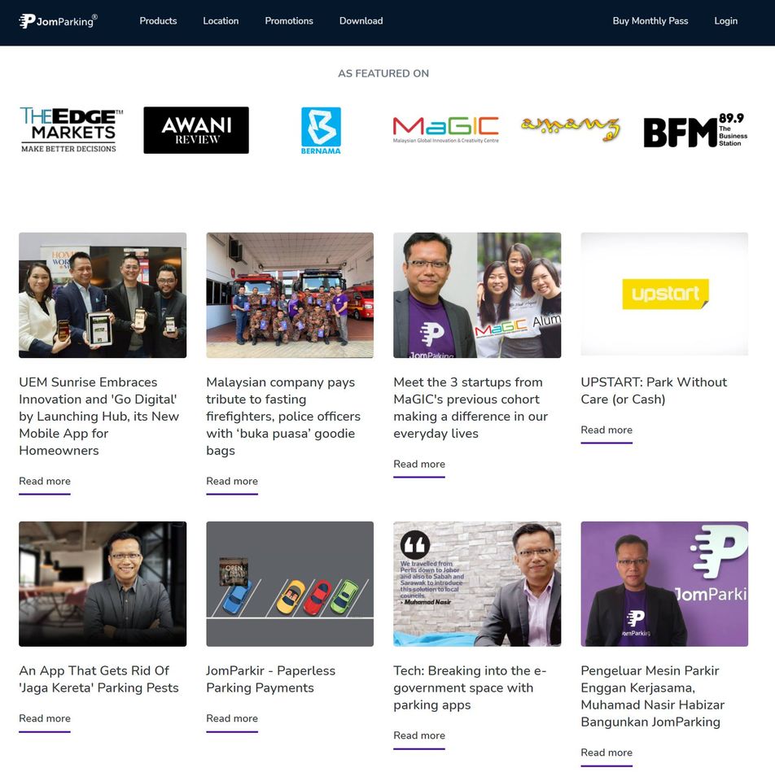Click The Edge Markets logo
Screen dimensions: 775x781
pyautogui.click(x=71, y=130)
